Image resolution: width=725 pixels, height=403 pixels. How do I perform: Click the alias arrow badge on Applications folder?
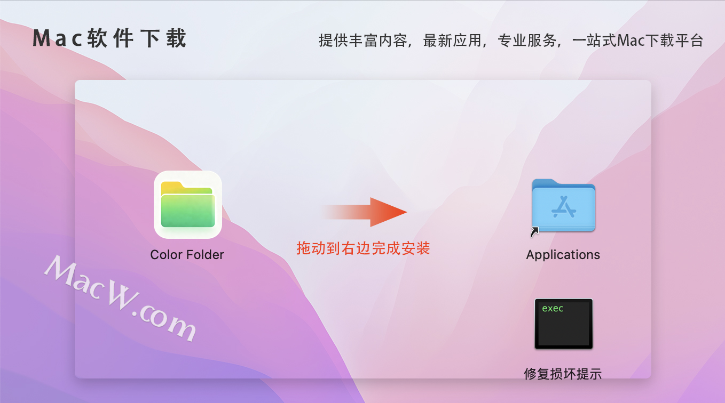[534, 231]
